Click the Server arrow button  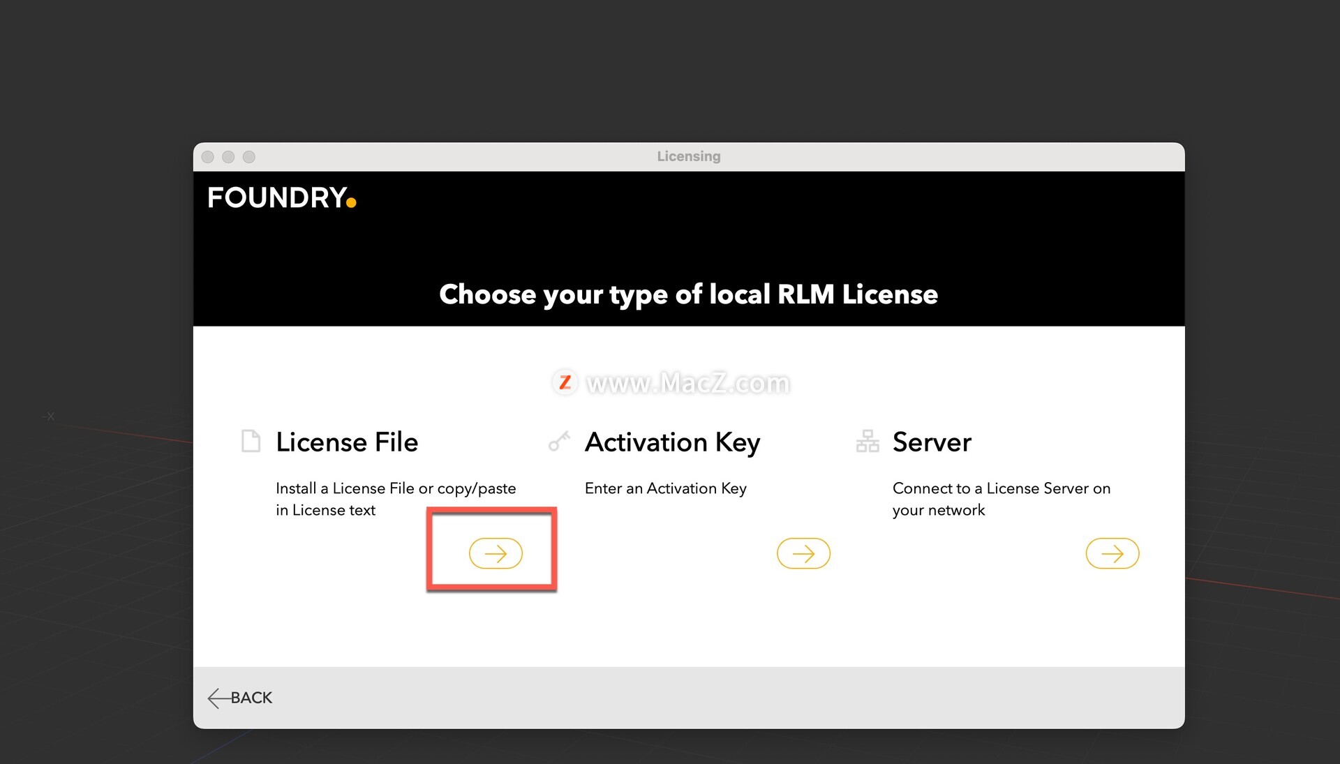pos(1112,553)
